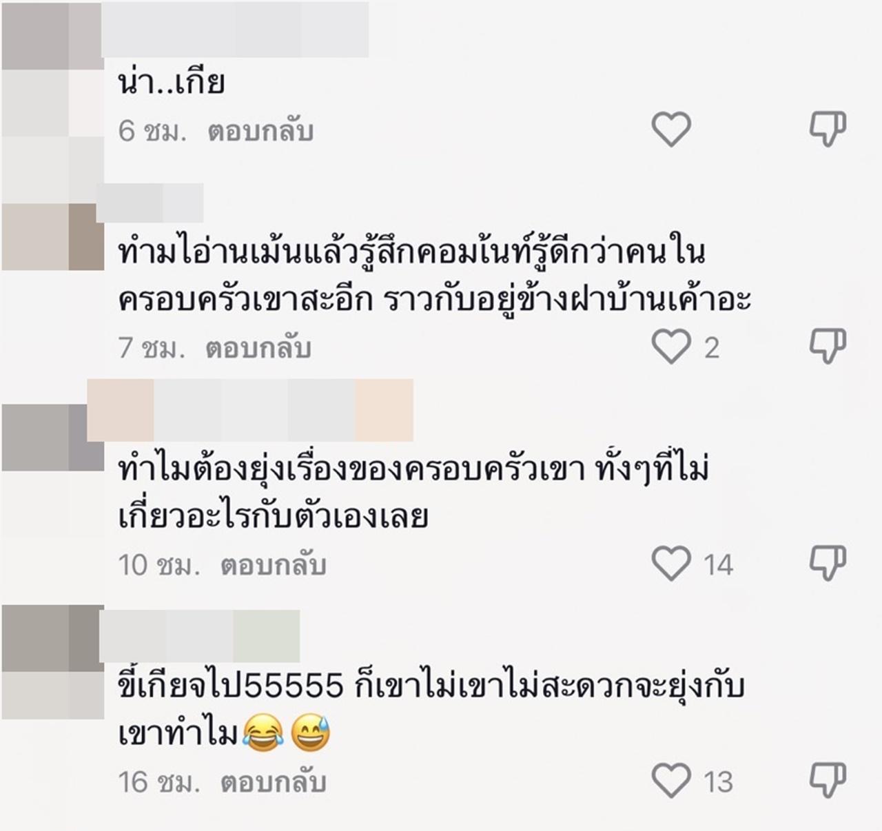Like the "น่า..เกีย" comment with the heart

pos(671,129)
